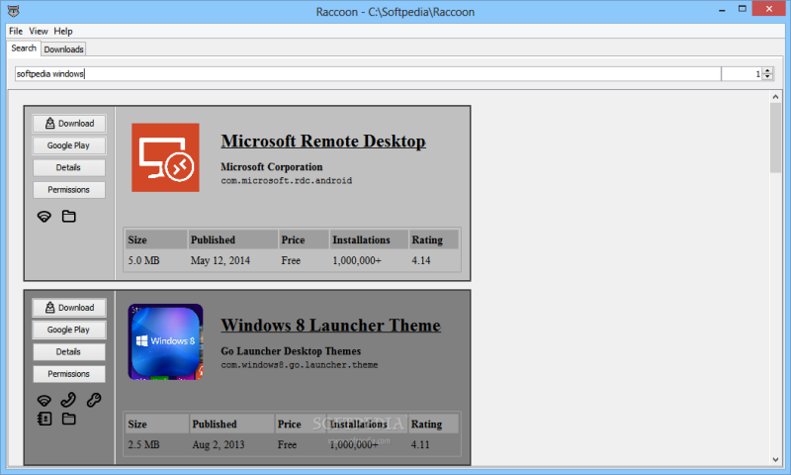Download Windows 8 Launcher Theme
The height and width of the screenshot is (475, 791).
69,308
